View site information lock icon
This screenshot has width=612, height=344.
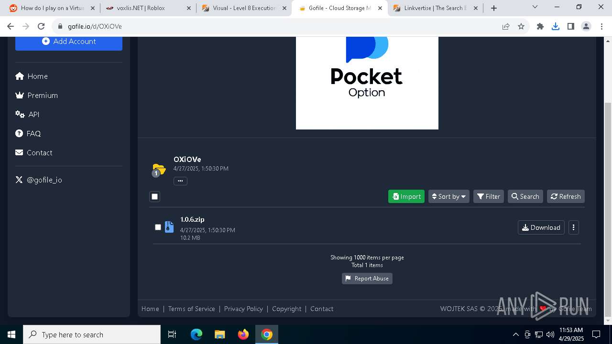(x=60, y=26)
